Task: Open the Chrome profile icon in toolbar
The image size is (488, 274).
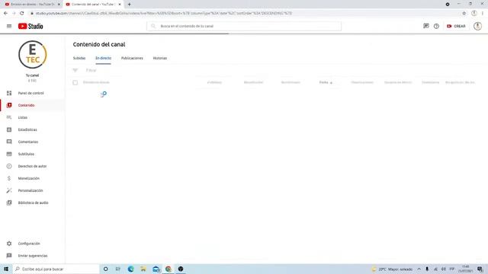Action: point(474,14)
